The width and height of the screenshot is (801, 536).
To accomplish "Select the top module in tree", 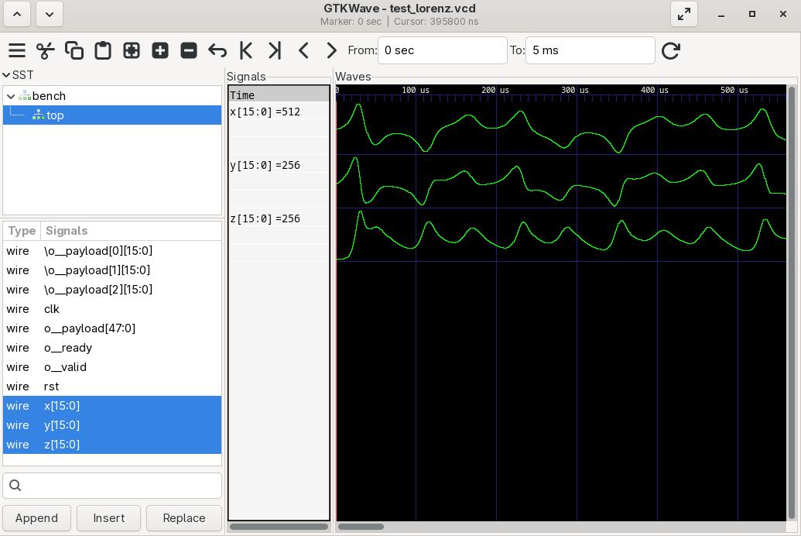I will click(x=55, y=115).
